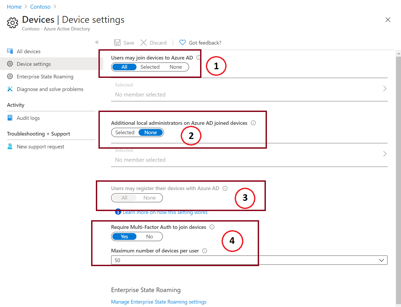Open New support request
401x307 pixels.
click(x=52, y=147)
